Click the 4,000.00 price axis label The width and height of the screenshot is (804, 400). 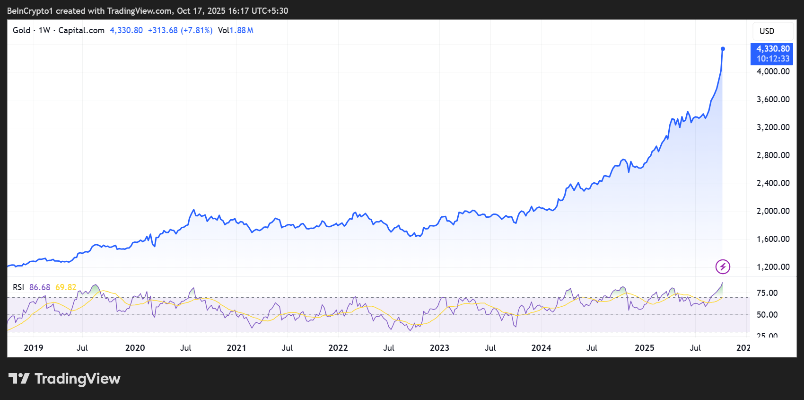773,71
